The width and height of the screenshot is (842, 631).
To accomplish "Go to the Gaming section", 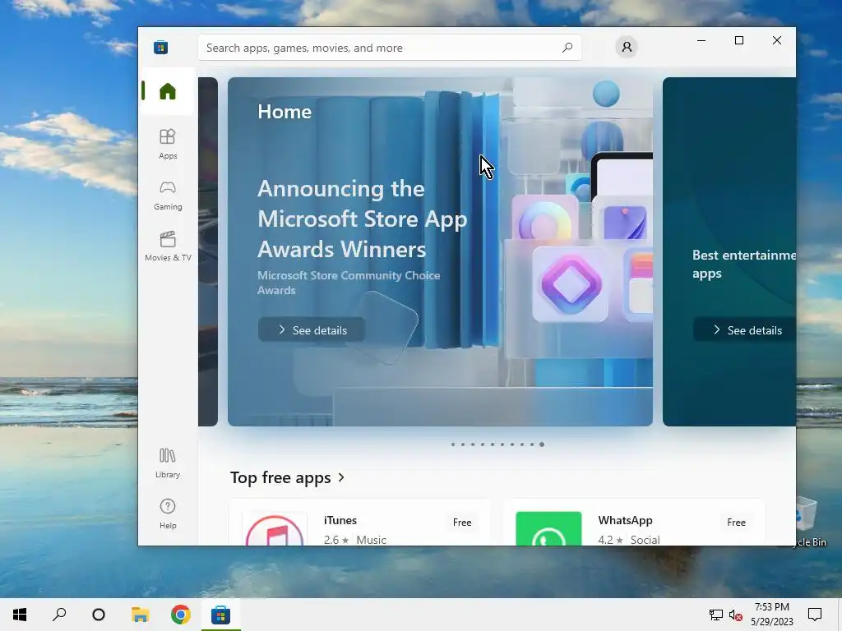I will pyautogui.click(x=168, y=196).
